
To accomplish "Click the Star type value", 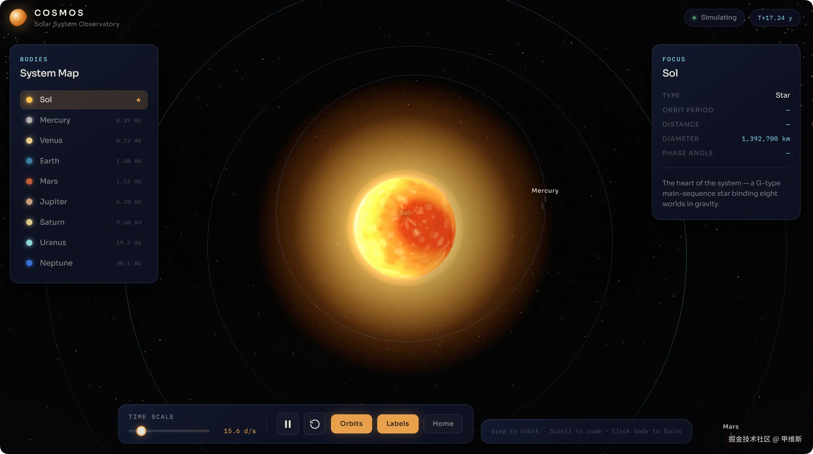I will 783,95.
